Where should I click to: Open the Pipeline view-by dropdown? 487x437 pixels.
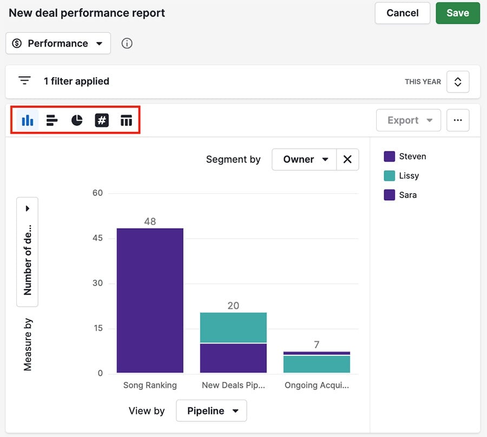pos(211,410)
